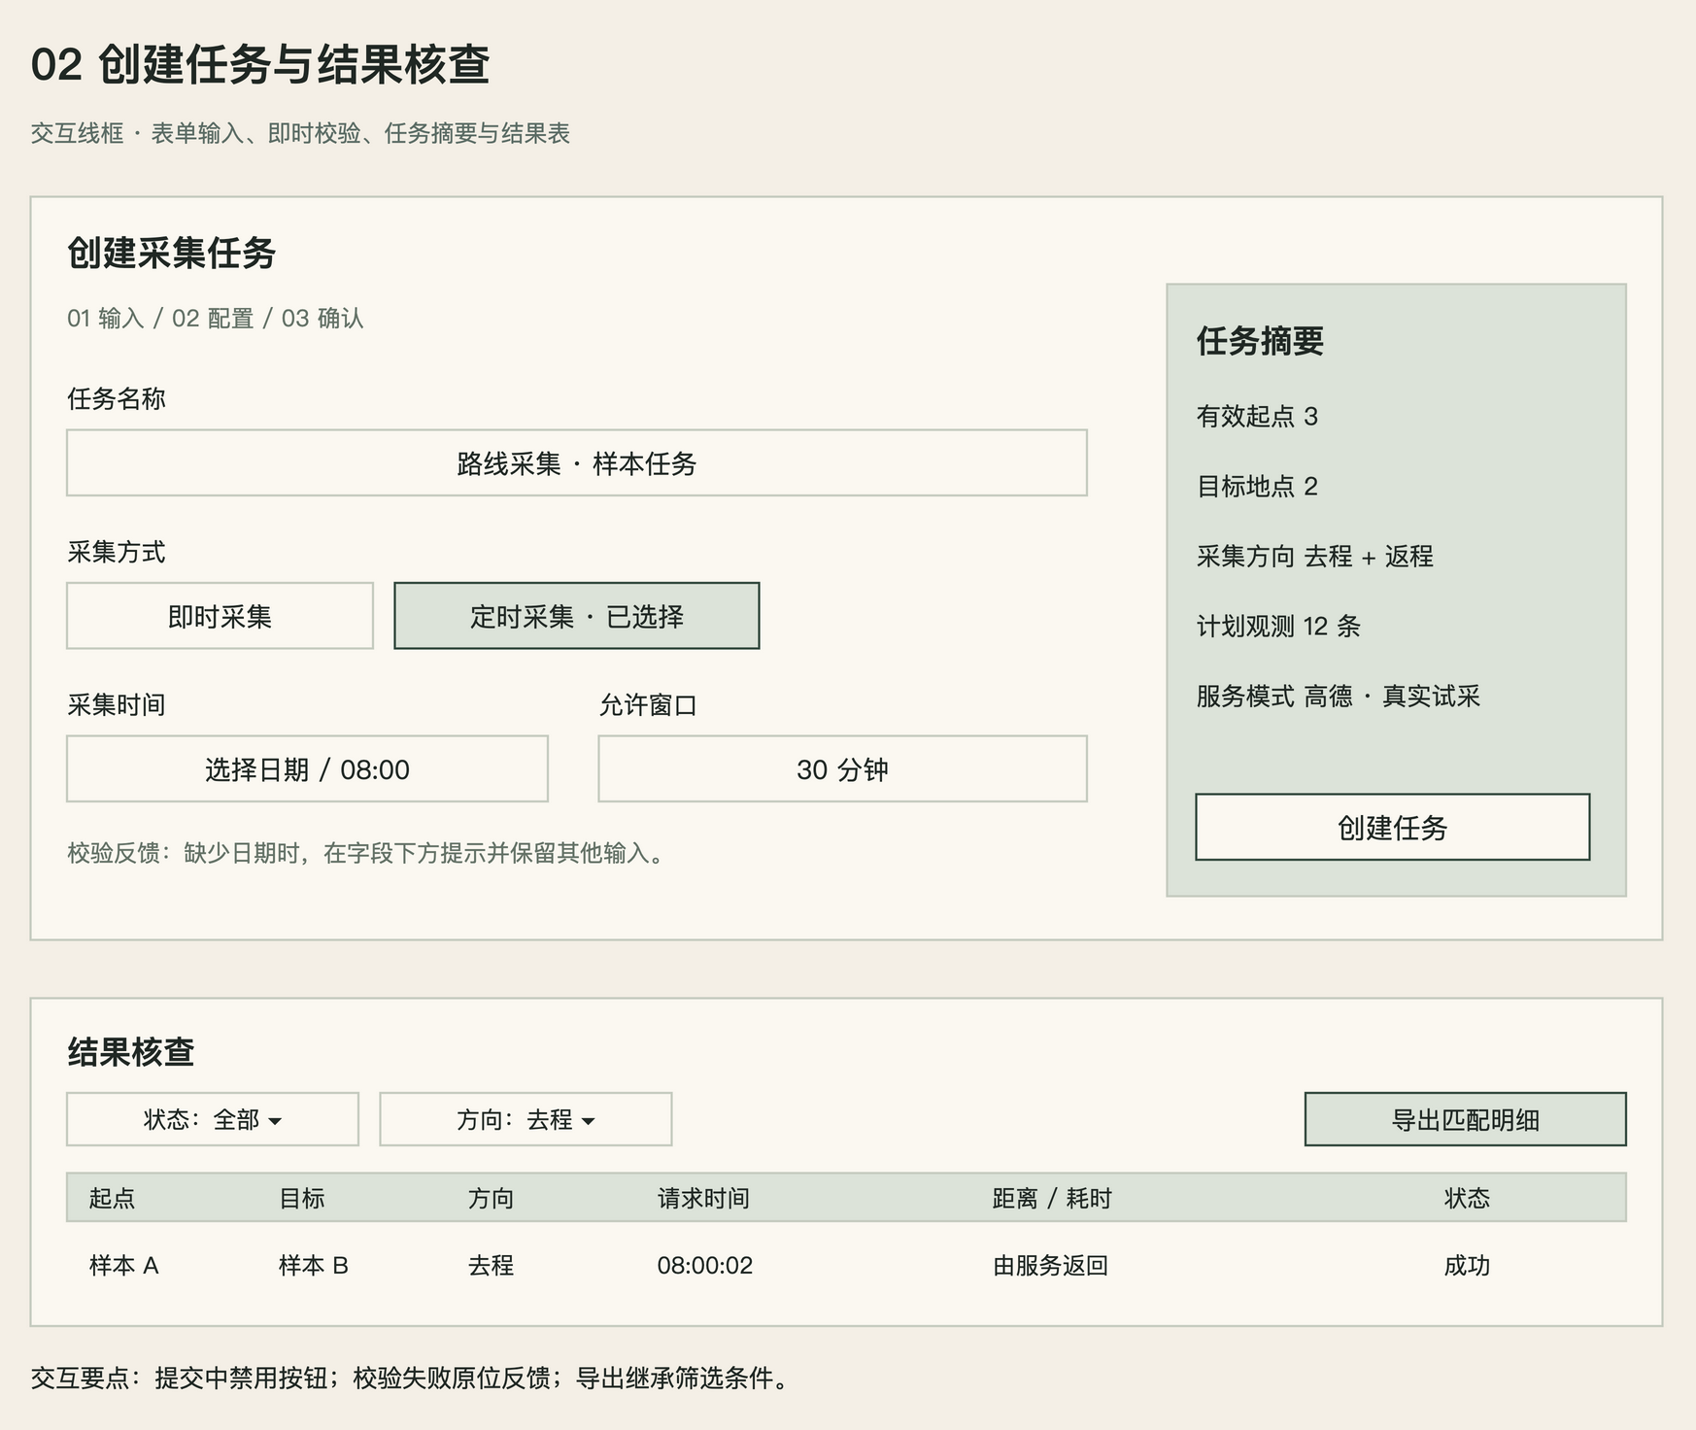1696x1430 pixels.
Task: Click the 方向 column header
Action: point(491,1198)
